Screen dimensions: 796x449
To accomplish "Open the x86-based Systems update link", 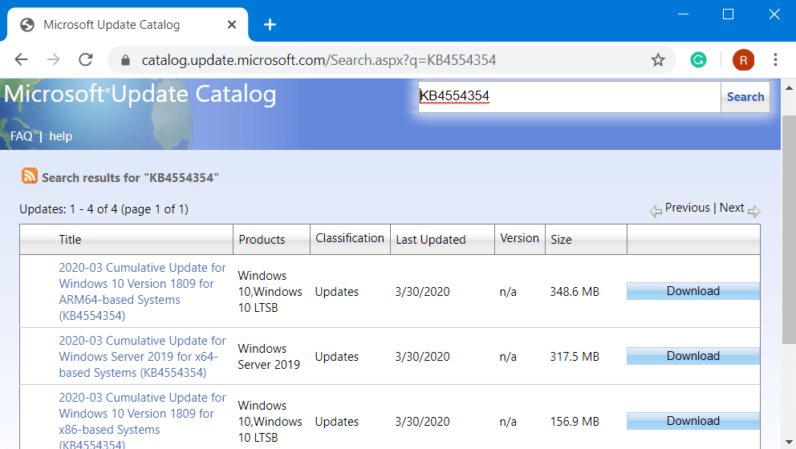I will (x=142, y=421).
